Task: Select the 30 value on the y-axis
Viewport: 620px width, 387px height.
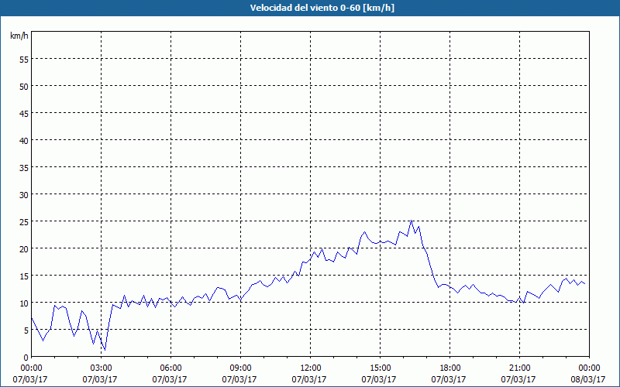Action: click(x=24, y=195)
